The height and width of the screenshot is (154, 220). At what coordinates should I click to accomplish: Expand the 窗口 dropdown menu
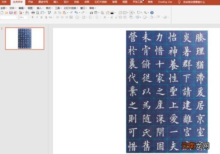[x=84, y=8]
